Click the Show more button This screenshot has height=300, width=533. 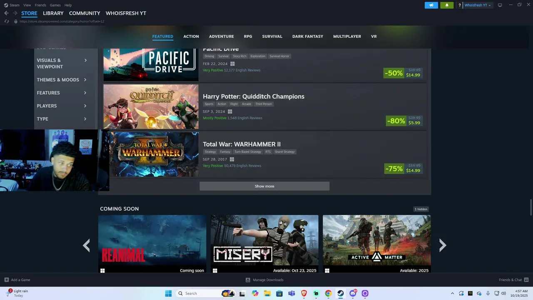pos(264,186)
